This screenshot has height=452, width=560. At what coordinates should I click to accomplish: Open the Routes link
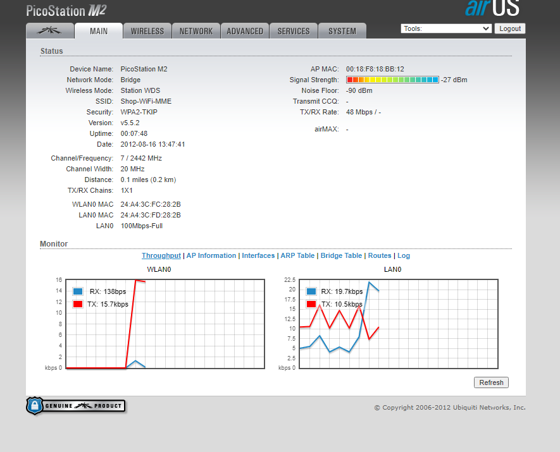pos(380,255)
